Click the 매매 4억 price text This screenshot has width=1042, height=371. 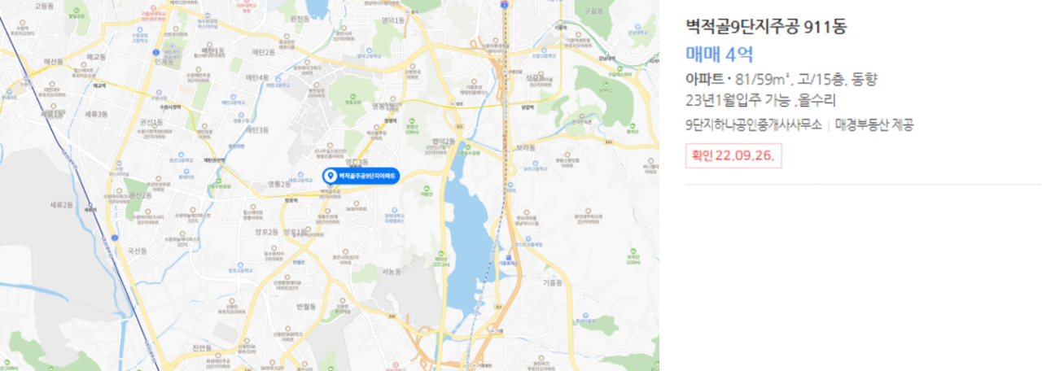[x=720, y=55]
